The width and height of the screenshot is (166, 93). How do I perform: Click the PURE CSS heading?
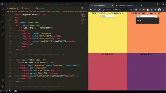point(108,55)
